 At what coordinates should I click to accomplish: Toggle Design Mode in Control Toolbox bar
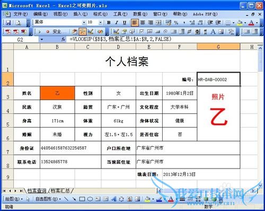point(116,32)
